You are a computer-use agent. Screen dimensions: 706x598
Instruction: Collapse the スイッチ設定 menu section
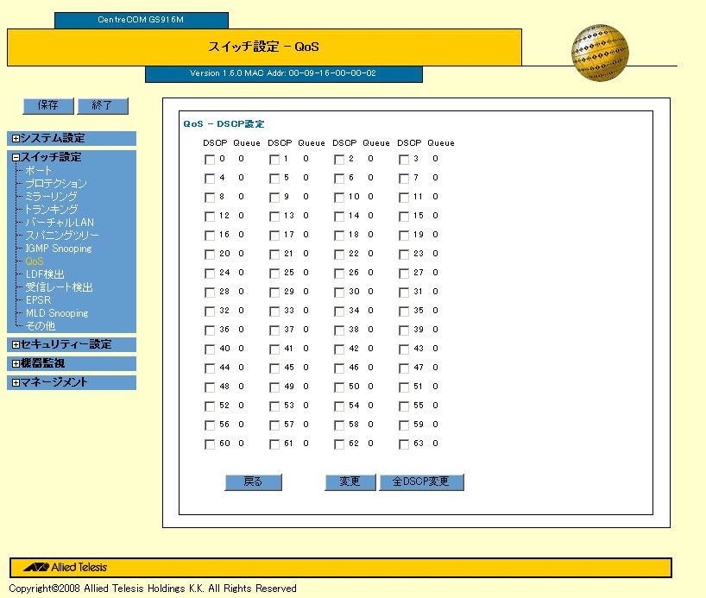click(x=16, y=157)
